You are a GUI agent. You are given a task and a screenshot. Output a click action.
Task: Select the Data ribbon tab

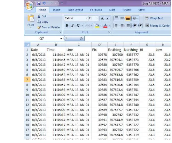112,10
